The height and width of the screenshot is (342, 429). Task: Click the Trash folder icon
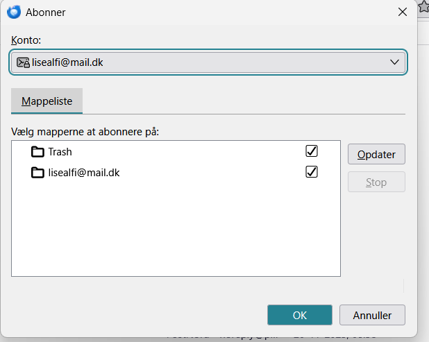coord(37,152)
